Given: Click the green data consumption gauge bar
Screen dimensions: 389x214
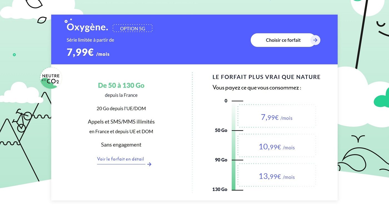Looking at the screenshot, I should 233,145.
